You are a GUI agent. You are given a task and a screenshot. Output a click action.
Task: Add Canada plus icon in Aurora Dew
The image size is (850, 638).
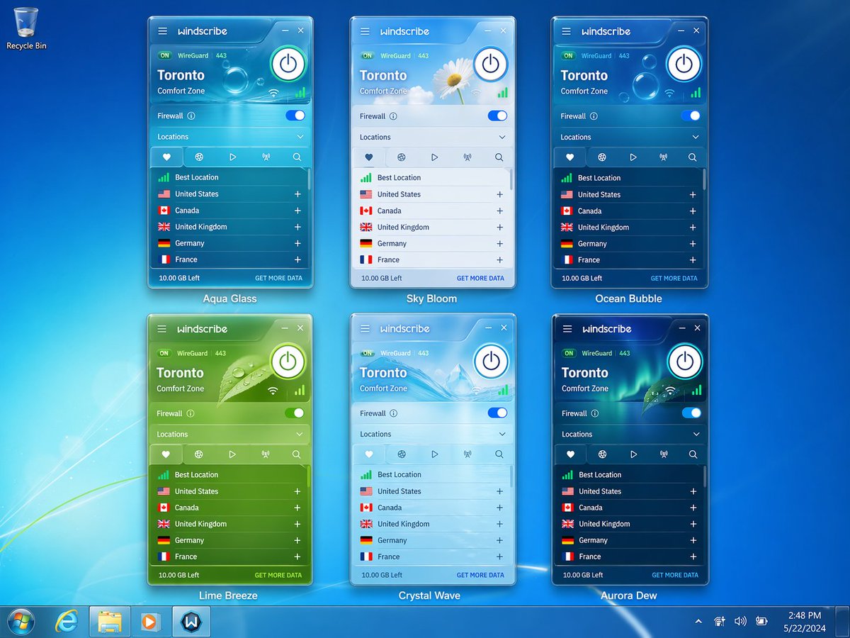[x=693, y=508]
